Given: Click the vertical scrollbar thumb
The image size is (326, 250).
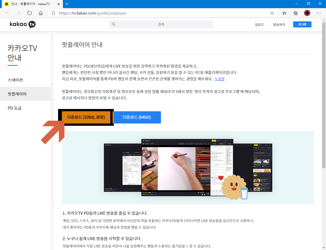Looking at the screenshot, I should click(x=324, y=95).
